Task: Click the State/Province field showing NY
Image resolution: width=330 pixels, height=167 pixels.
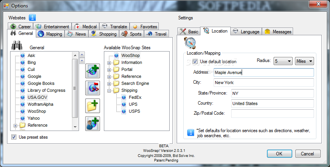Action: [x=272, y=93]
